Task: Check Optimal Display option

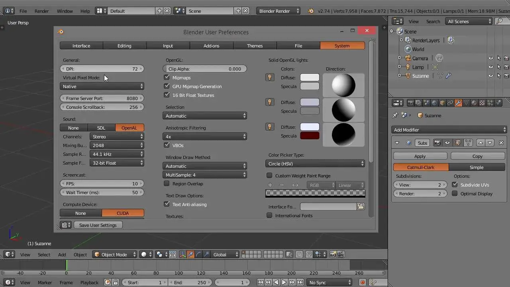Action: tap(455, 194)
